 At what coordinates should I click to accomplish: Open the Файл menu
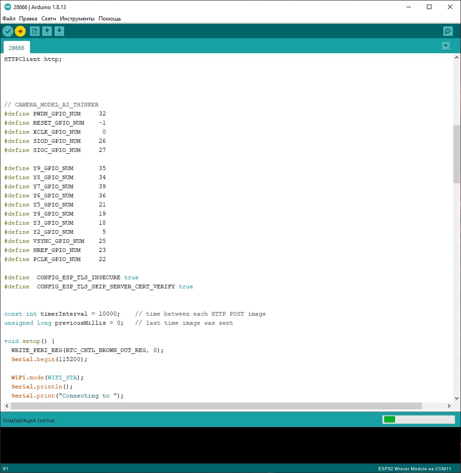point(9,19)
